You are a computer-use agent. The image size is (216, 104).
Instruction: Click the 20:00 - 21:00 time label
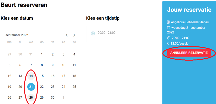point(106,33)
